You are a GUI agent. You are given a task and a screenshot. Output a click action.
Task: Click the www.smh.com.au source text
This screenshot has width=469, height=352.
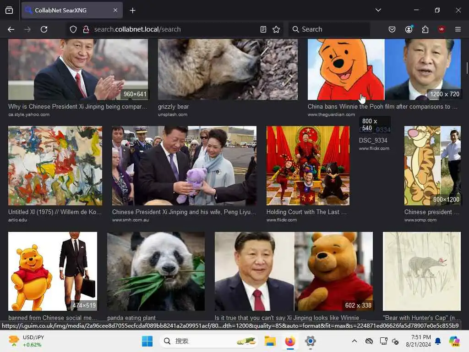pos(131,220)
